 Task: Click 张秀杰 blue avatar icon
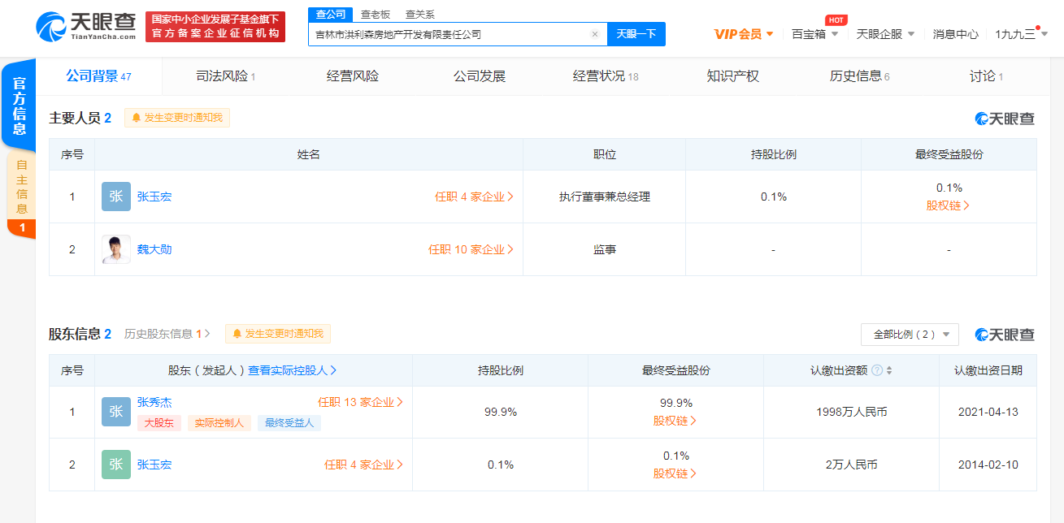(x=116, y=412)
